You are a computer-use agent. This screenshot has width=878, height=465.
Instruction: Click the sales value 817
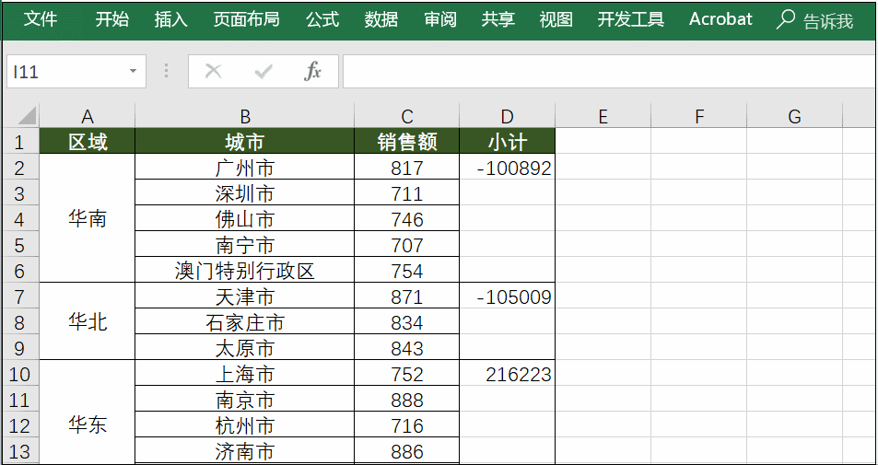[407, 168]
